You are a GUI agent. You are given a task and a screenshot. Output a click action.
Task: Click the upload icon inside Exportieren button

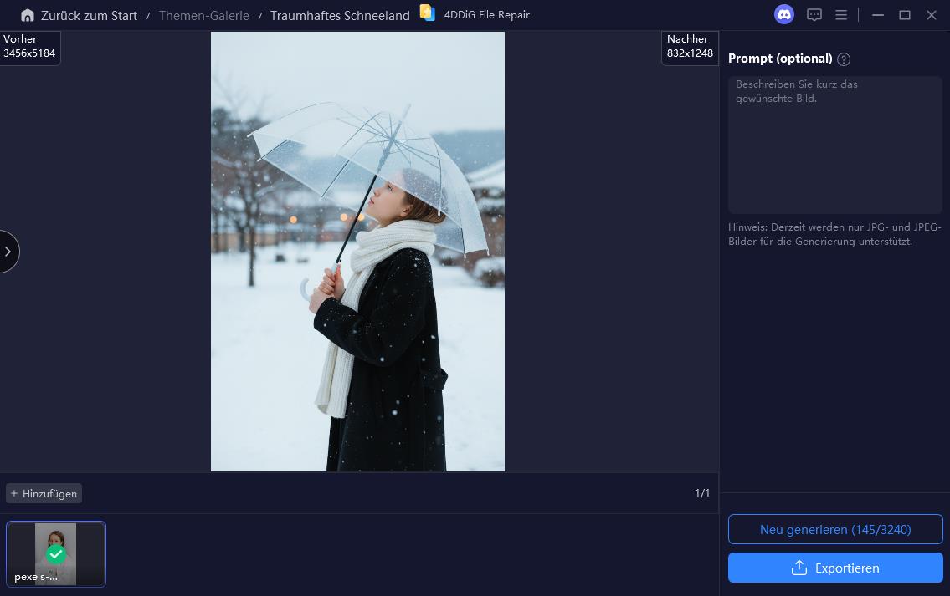pyautogui.click(x=799, y=568)
